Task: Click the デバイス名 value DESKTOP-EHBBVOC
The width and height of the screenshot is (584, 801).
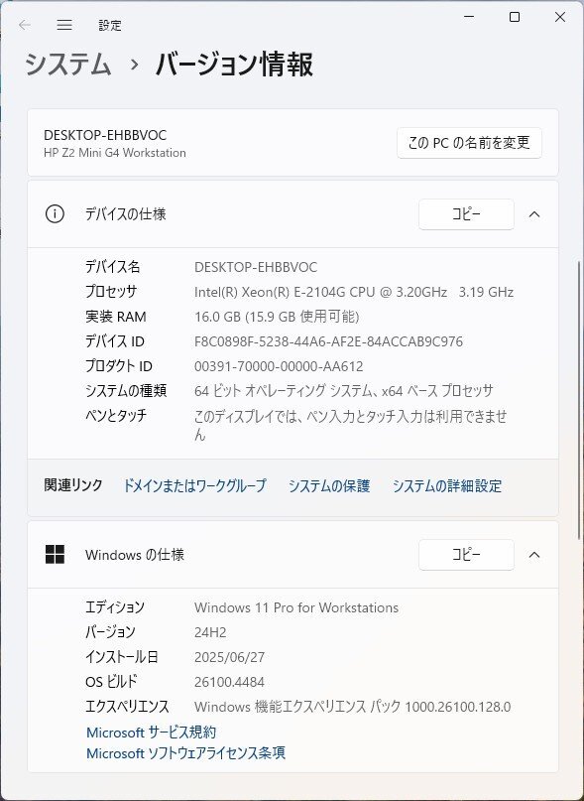Action: tap(256, 267)
